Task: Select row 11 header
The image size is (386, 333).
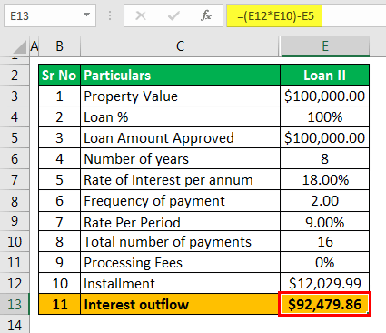Action: [x=15, y=262]
